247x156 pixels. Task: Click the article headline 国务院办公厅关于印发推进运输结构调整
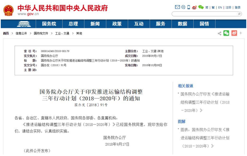click(x=91, y=92)
